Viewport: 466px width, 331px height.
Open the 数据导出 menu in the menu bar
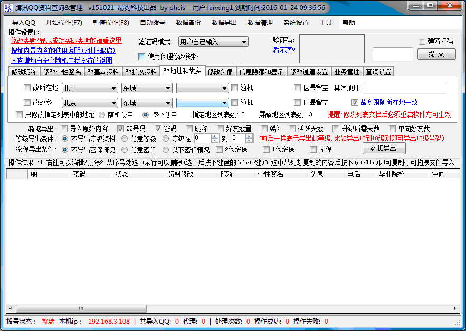point(224,23)
